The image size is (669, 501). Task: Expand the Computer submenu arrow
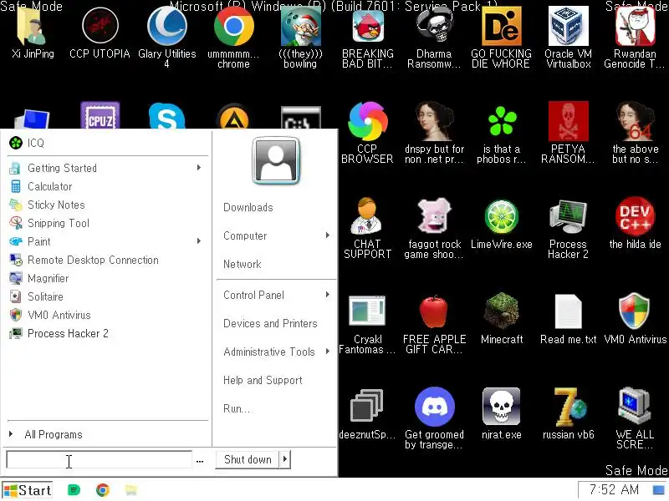tap(328, 235)
